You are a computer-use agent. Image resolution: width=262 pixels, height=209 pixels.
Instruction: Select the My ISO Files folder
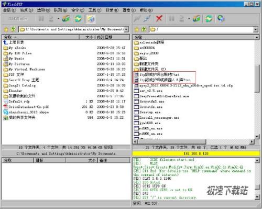[18, 53]
